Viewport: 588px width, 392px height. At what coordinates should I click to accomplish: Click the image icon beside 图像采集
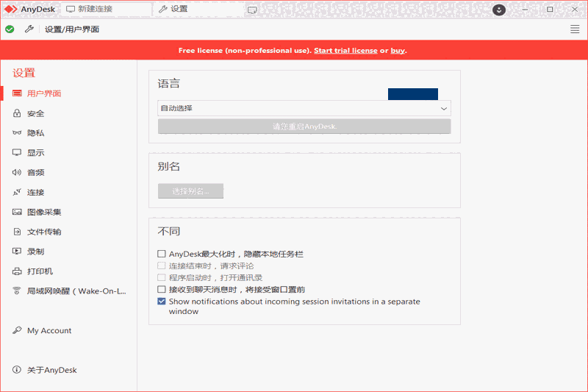click(x=17, y=212)
